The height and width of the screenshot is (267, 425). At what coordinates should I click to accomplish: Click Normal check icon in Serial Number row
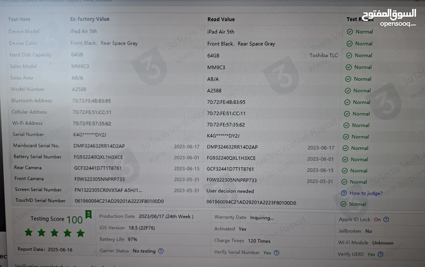pos(346,137)
